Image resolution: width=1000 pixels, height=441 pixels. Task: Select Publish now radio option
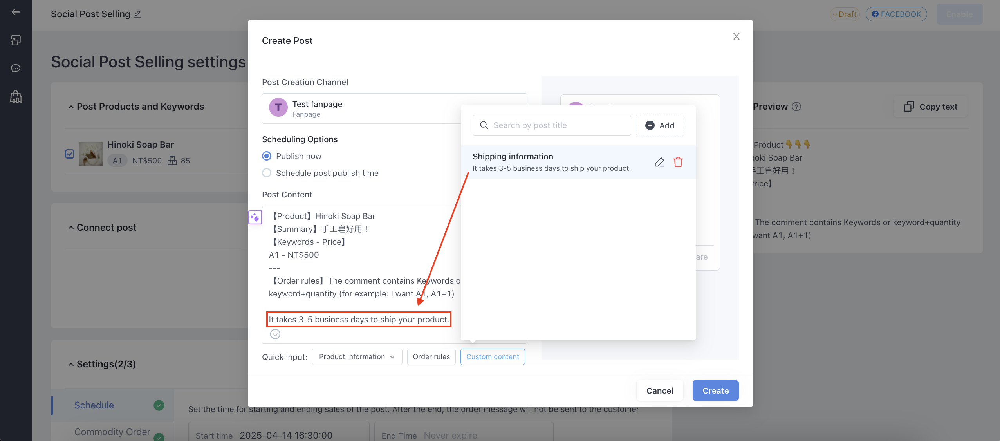coord(267,156)
